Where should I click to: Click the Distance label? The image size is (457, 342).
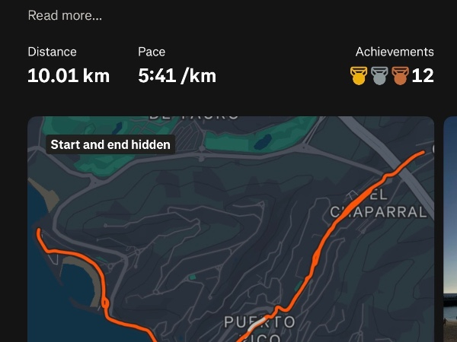pos(52,52)
